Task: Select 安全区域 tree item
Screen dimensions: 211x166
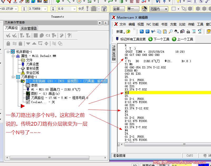Action: [32, 73]
